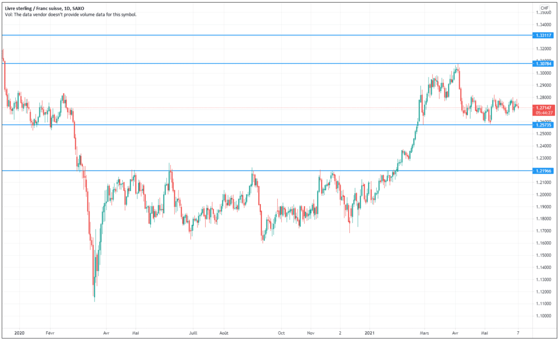Click the 2021 label on time axis

(x=370, y=333)
